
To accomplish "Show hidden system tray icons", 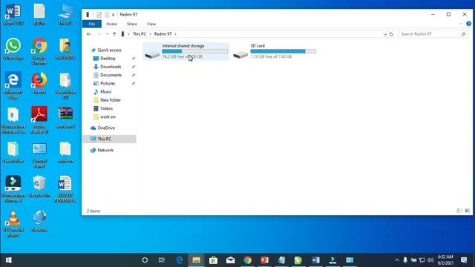I will (x=396, y=260).
